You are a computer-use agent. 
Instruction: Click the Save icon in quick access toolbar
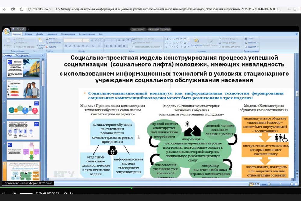click(x=14, y=29)
